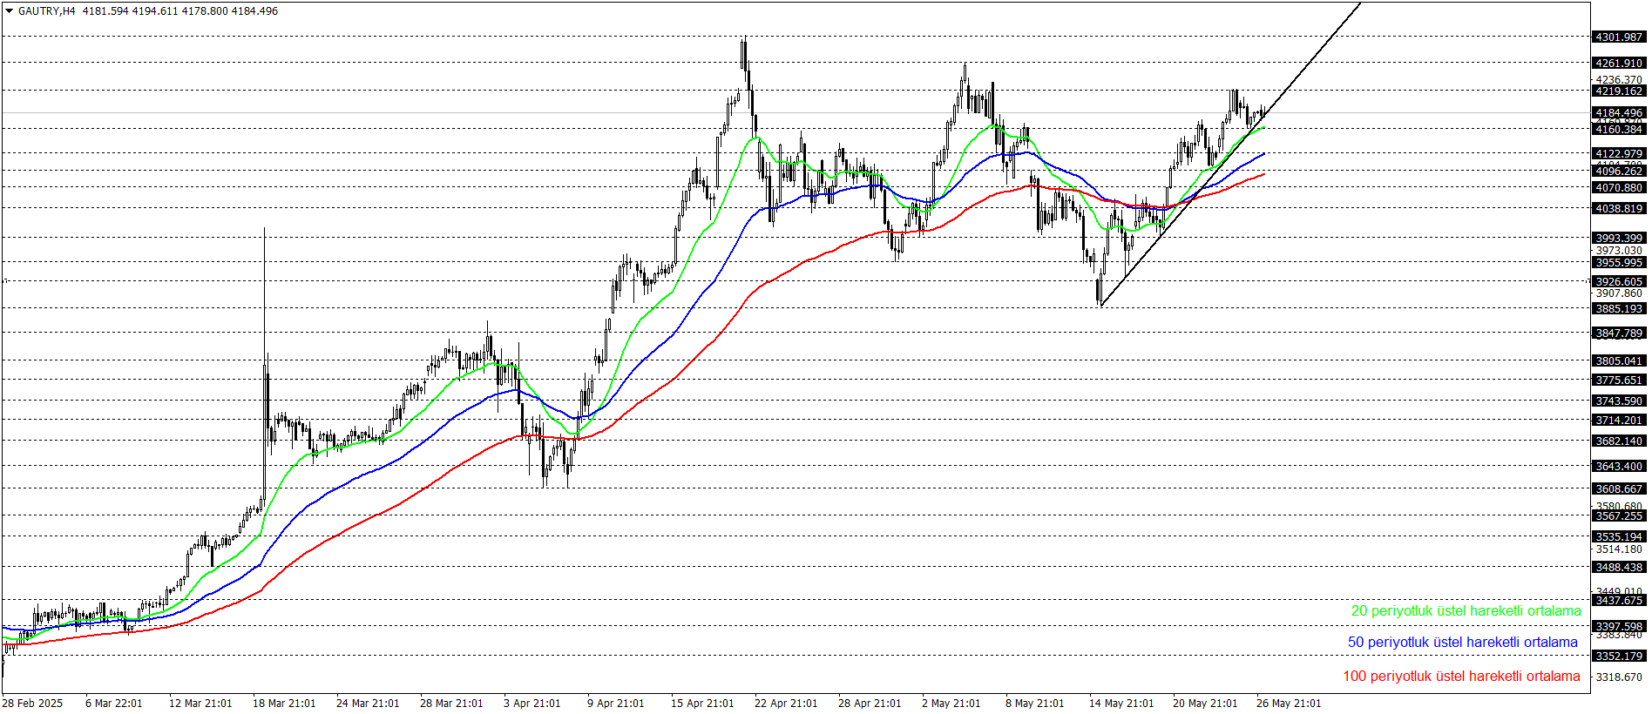Click the current price label 4184.496
Image resolution: width=1652 pixels, height=714 pixels.
pyautogui.click(x=1619, y=113)
